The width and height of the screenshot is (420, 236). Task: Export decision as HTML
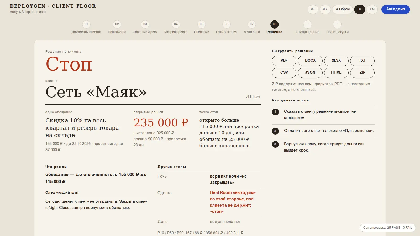point(336,73)
